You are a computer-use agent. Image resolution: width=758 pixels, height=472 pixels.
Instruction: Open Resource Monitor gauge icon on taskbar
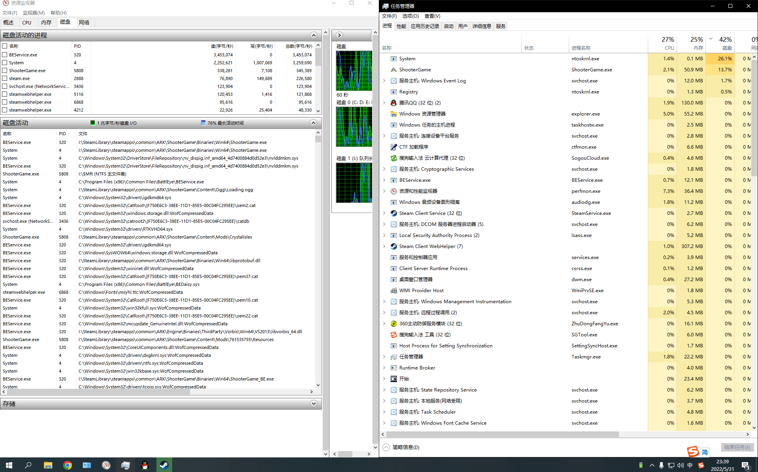pos(106,465)
